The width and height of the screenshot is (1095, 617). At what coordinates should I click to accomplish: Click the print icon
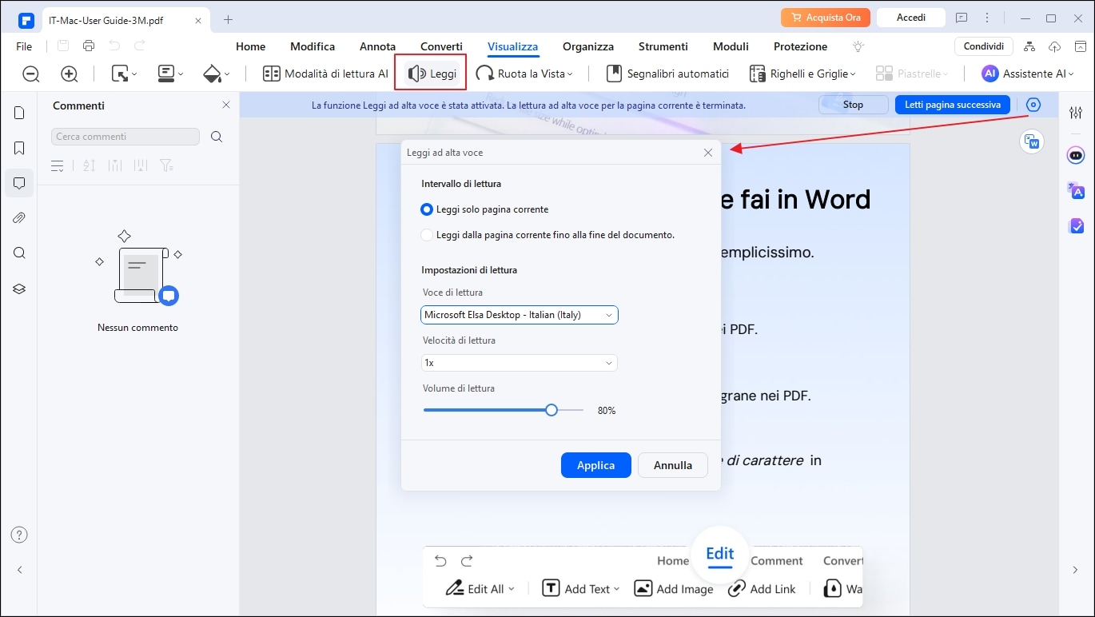pyautogui.click(x=89, y=46)
